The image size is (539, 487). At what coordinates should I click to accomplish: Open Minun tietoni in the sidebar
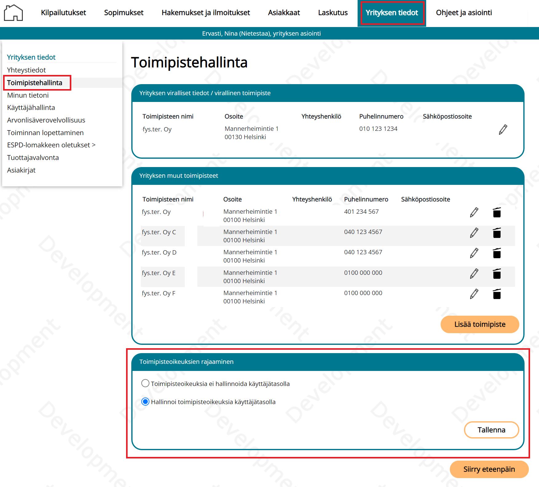pyautogui.click(x=28, y=95)
